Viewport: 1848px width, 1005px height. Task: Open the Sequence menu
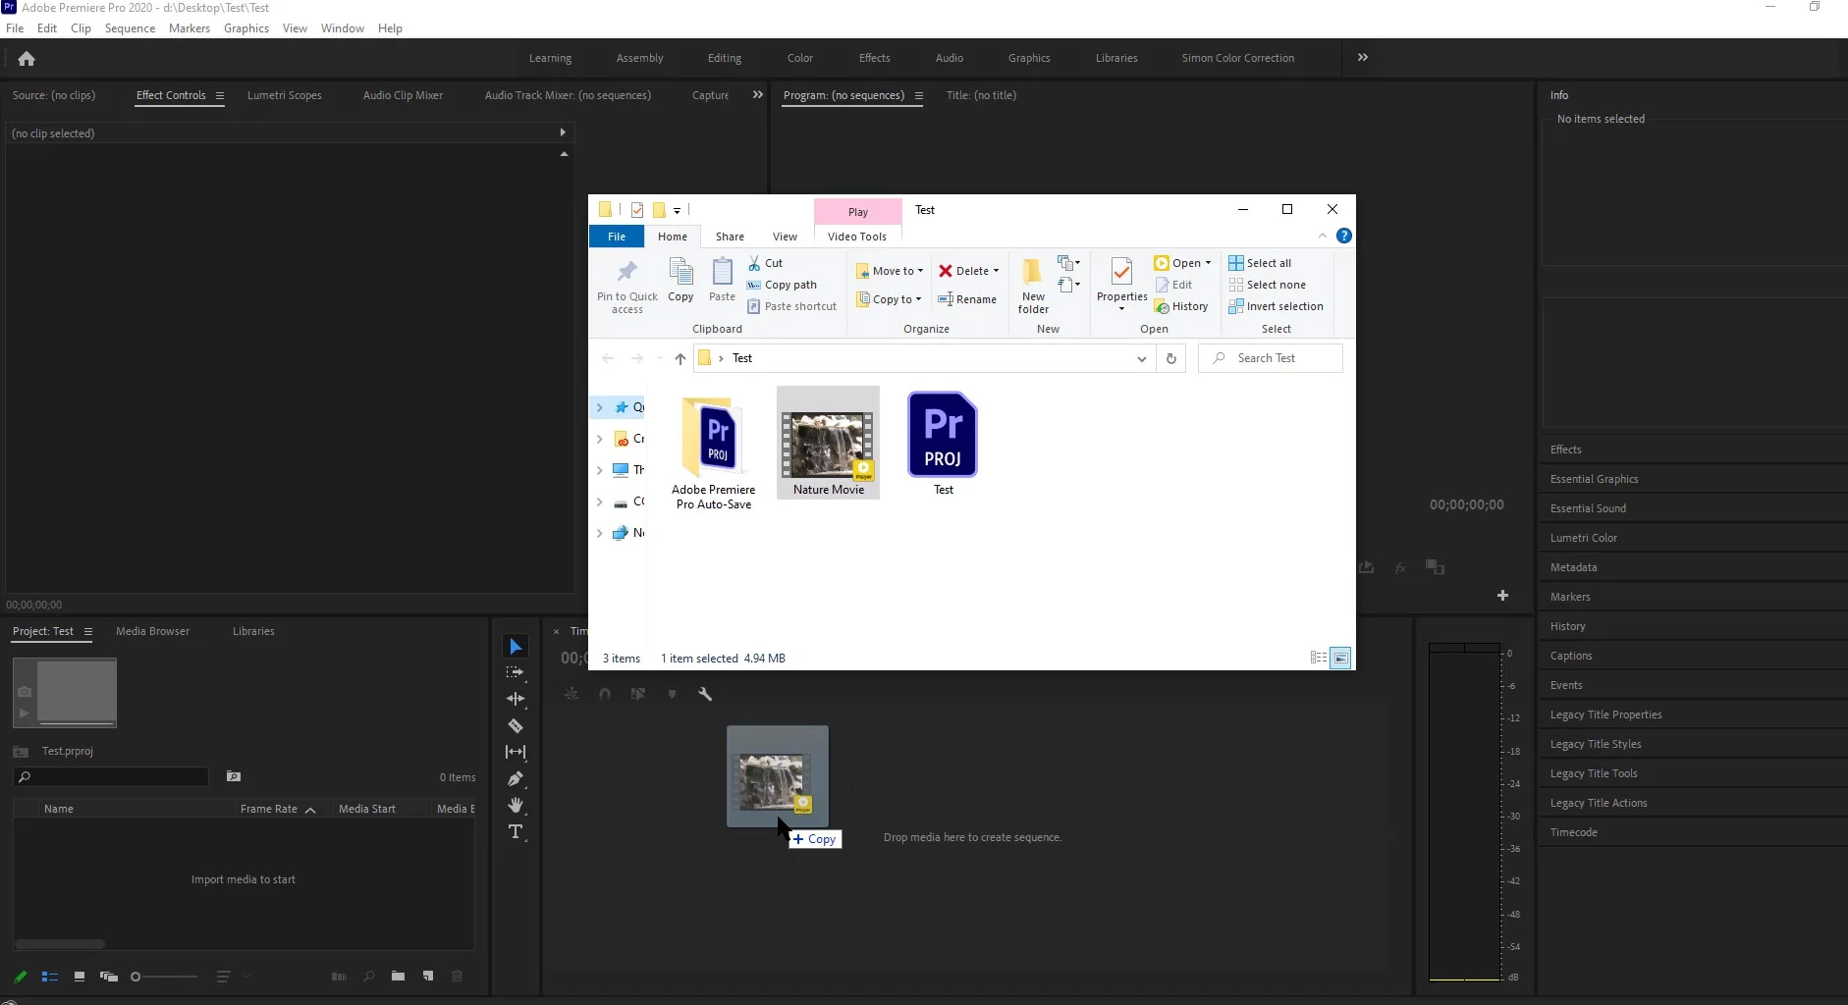coord(130,28)
